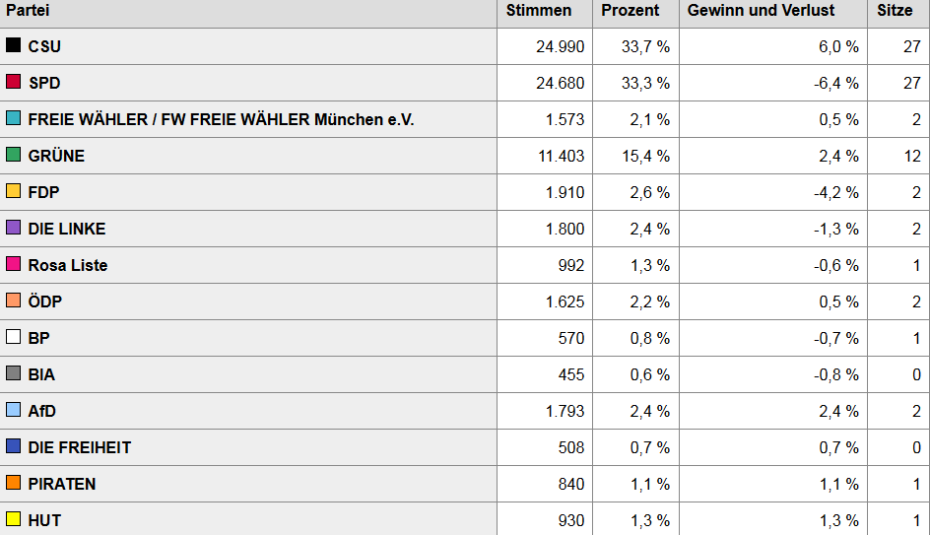This screenshot has width=930, height=535.
Task: Click the pink Rosa Liste color swatch
Action: click(14, 264)
